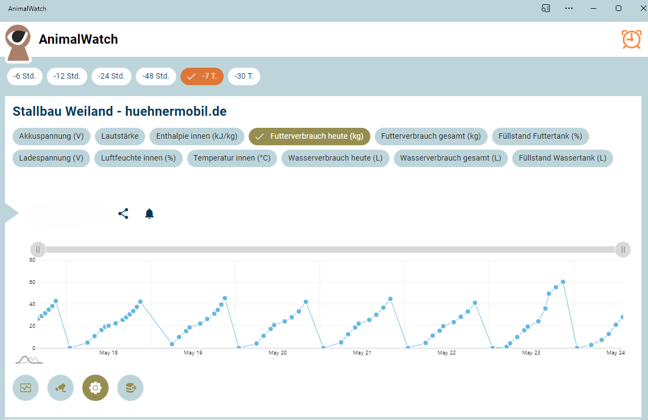Select Füllstand Wassertank (L) chip

coord(562,158)
